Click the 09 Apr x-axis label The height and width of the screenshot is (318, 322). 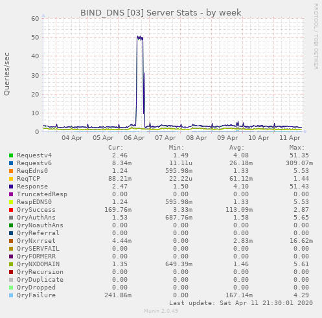pyautogui.click(x=227, y=138)
